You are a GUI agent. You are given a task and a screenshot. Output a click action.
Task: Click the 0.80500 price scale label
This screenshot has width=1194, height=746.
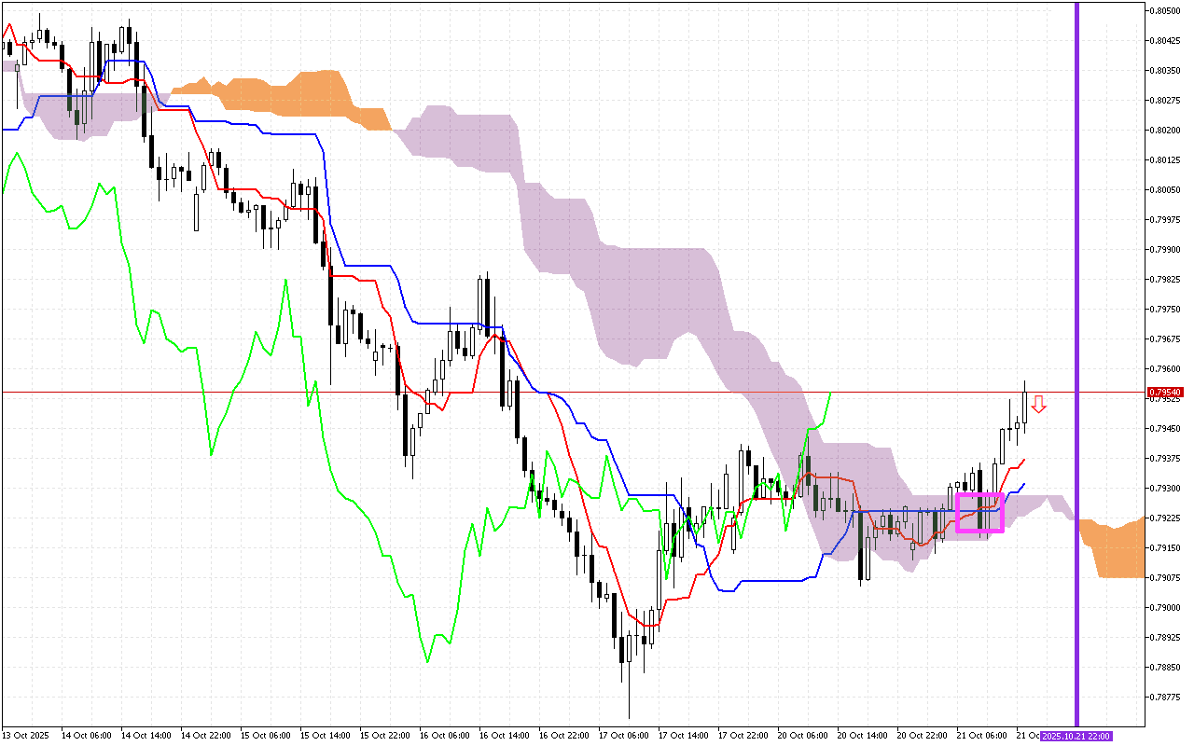click(x=1165, y=11)
